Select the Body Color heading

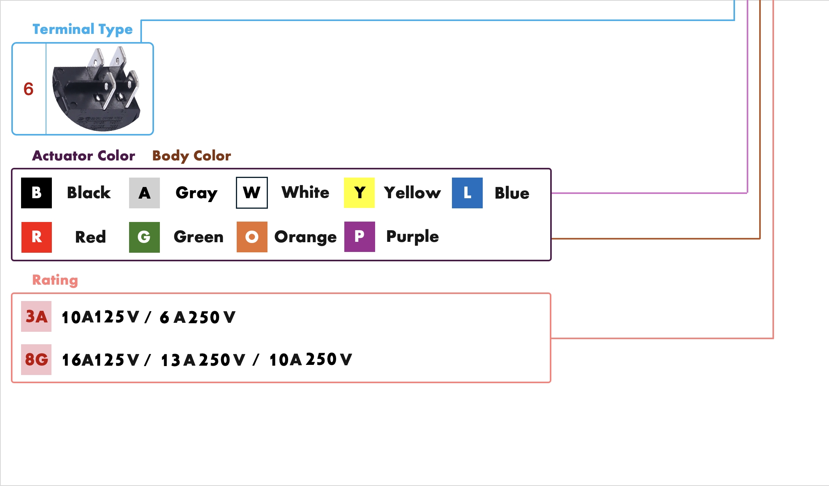(191, 156)
